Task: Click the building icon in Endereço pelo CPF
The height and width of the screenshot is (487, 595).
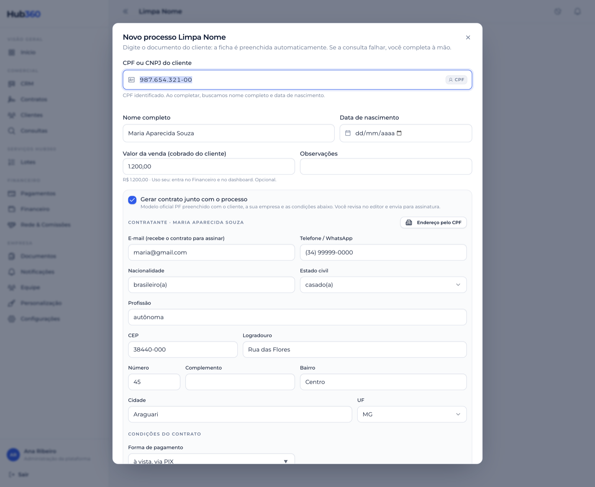Action: pyautogui.click(x=409, y=223)
